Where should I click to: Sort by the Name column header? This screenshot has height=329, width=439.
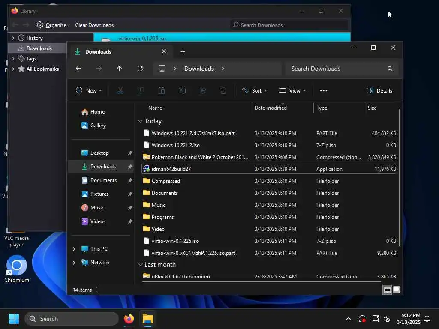point(155,108)
